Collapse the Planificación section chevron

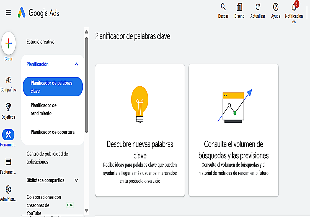[x=76, y=64]
